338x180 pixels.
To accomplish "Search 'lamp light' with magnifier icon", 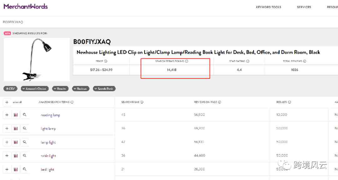I will [x=25, y=142].
